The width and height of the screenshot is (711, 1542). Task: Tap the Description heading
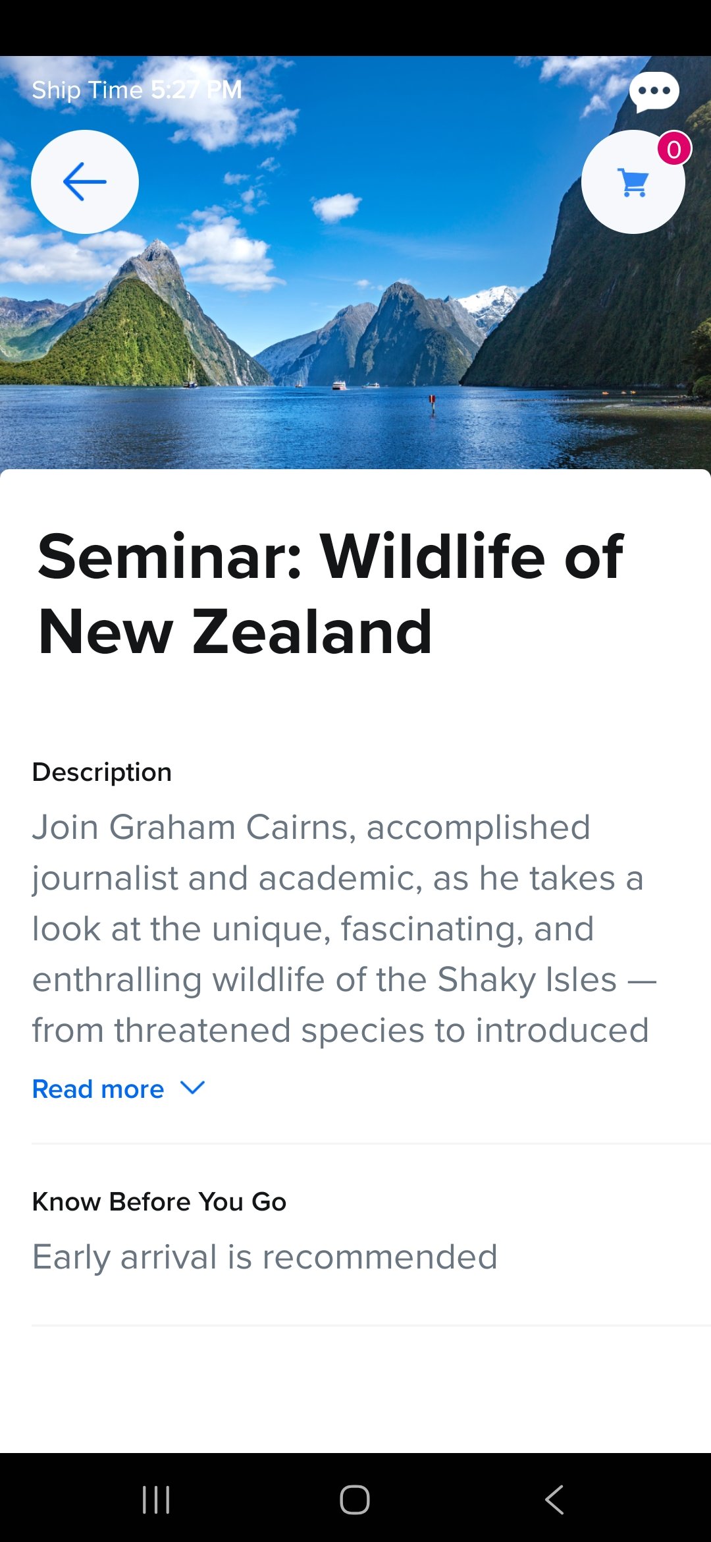click(x=102, y=772)
